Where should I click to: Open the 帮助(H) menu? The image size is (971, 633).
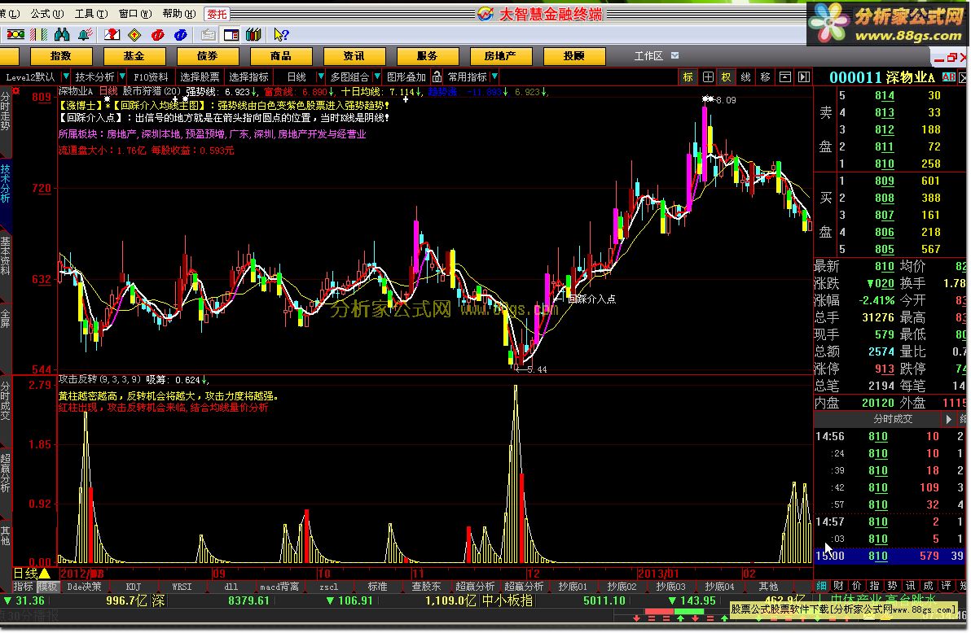point(179,13)
